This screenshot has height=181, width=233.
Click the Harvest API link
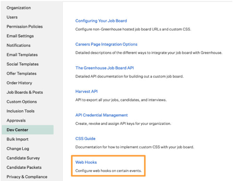[x=87, y=91]
